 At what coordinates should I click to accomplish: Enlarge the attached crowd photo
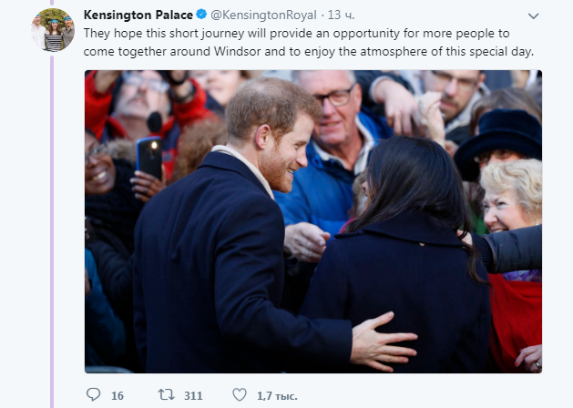point(312,220)
